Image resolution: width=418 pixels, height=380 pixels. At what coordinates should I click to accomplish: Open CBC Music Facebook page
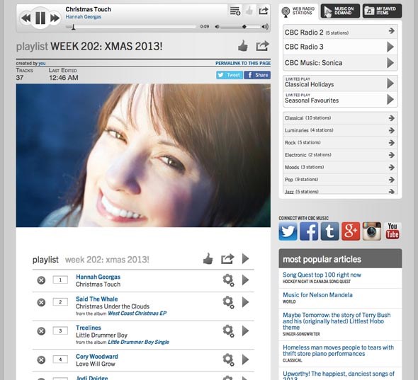point(309,231)
